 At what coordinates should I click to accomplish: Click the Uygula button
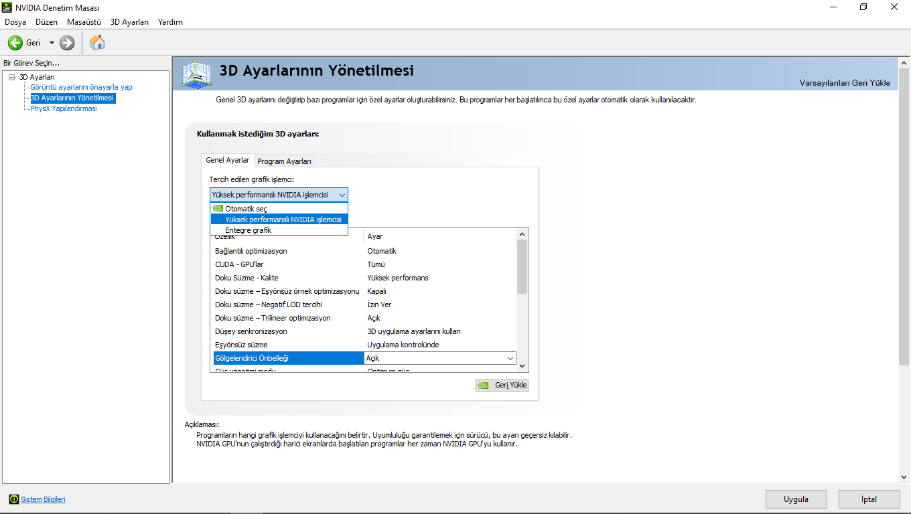click(x=796, y=499)
